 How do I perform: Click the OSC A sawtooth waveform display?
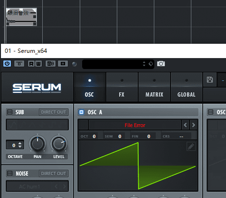138,166
